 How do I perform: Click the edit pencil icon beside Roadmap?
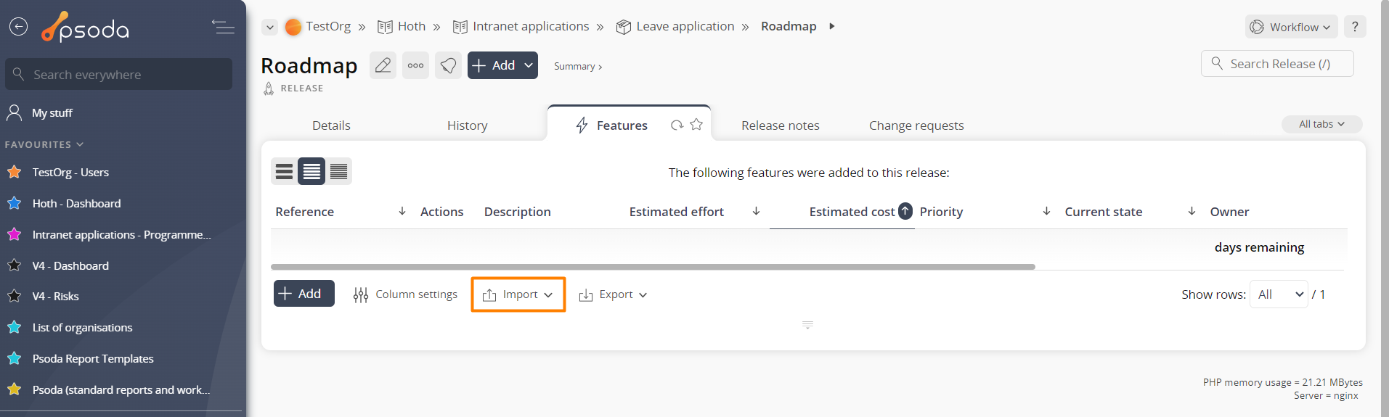(x=383, y=65)
